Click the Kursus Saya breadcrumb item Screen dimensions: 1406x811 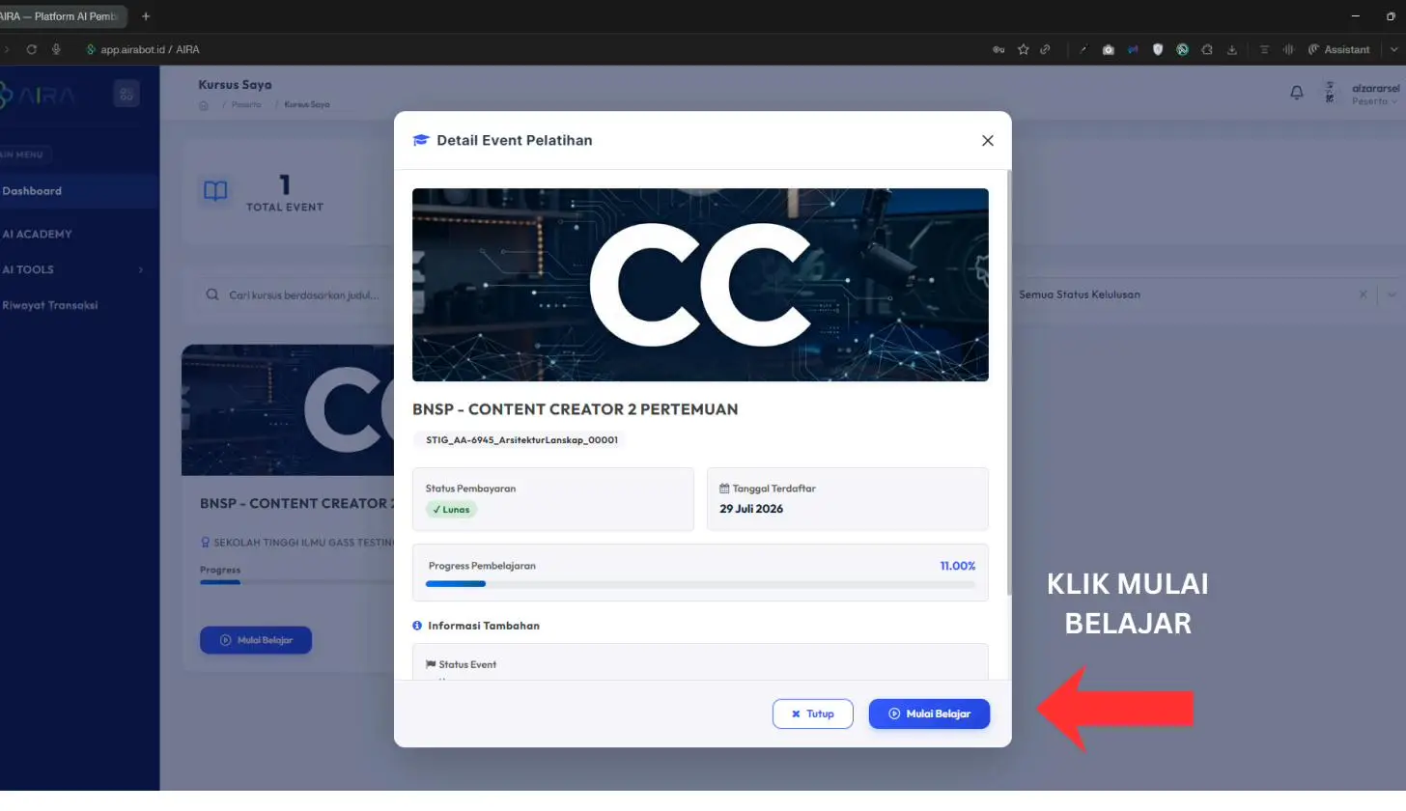(307, 104)
